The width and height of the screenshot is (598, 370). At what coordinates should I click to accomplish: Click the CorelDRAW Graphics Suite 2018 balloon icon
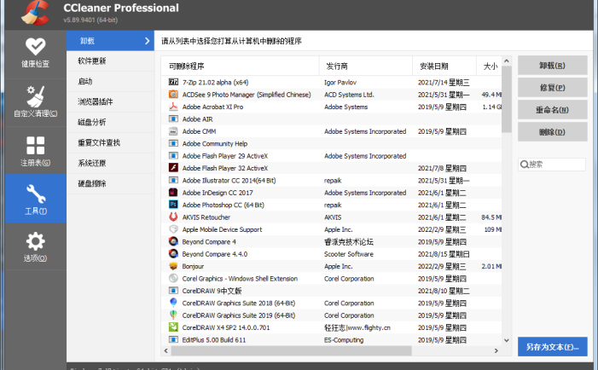173,303
